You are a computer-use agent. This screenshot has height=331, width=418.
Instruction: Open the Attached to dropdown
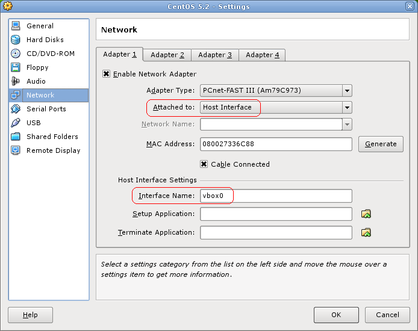(347, 108)
